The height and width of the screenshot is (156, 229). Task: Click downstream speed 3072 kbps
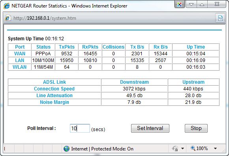(134, 88)
